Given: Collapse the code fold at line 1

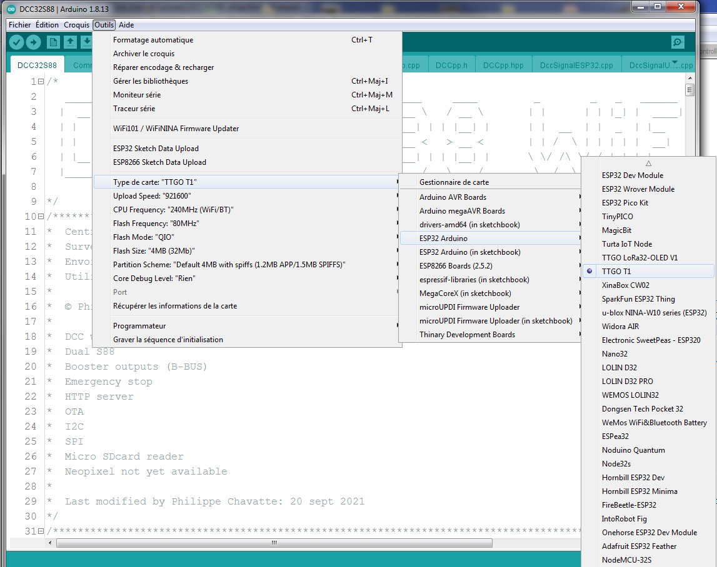Looking at the screenshot, I should pyautogui.click(x=41, y=82).
